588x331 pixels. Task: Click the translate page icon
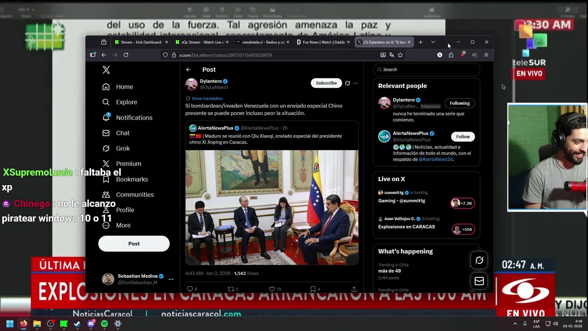[391, 55]
